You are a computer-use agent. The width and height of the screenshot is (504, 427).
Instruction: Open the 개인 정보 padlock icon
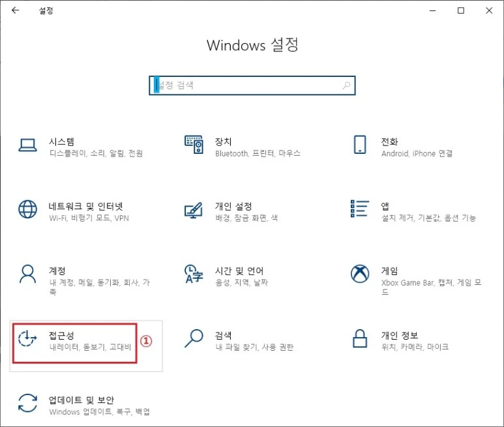pyautogui.click(x=360, y=338)
